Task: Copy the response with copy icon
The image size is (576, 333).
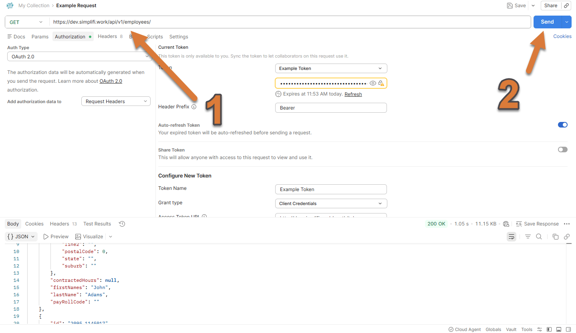Action: click(x=556, y=237)
